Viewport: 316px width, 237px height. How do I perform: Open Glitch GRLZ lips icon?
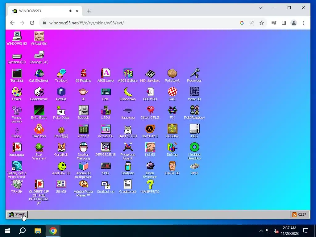pyautogui.click(x=150, y=110)
